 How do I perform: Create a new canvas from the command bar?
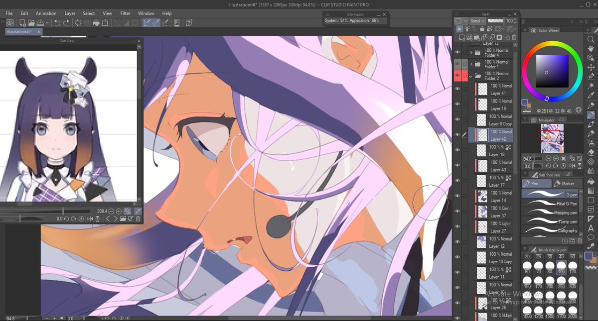[22, 22]
